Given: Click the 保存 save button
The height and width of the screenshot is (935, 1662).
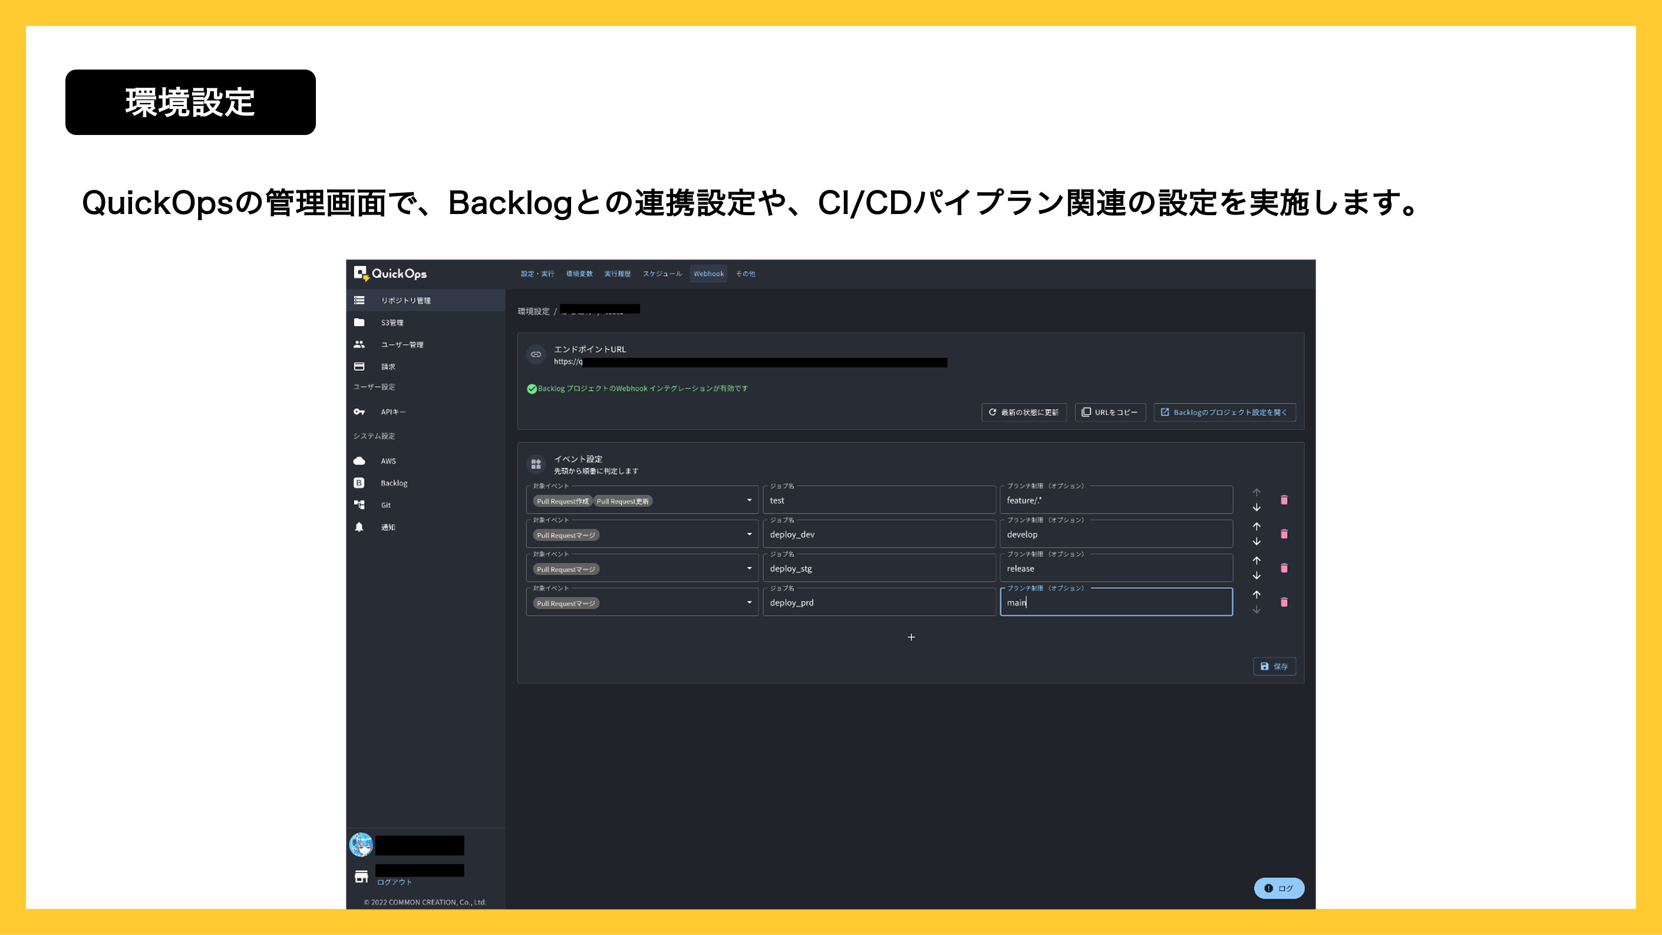Looking at the screenshot, I should click(x=1274, y=667).
